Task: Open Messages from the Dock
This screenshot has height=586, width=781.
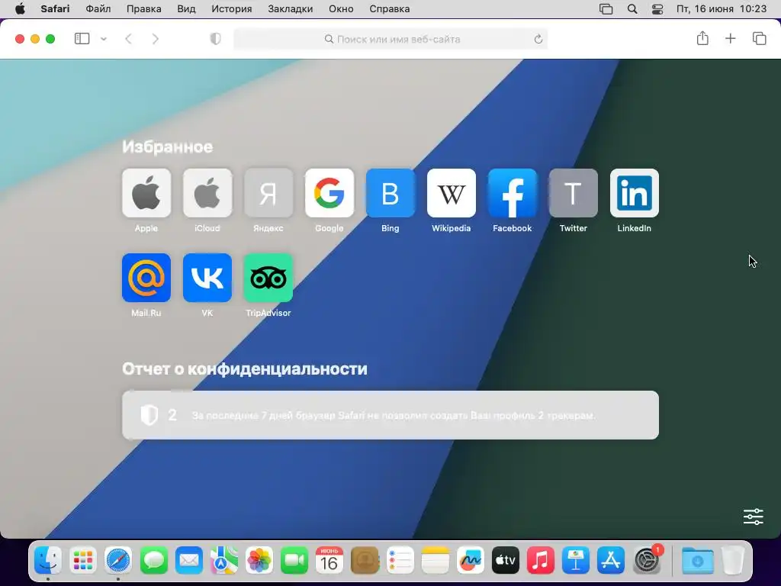Action: coord(153,561)
